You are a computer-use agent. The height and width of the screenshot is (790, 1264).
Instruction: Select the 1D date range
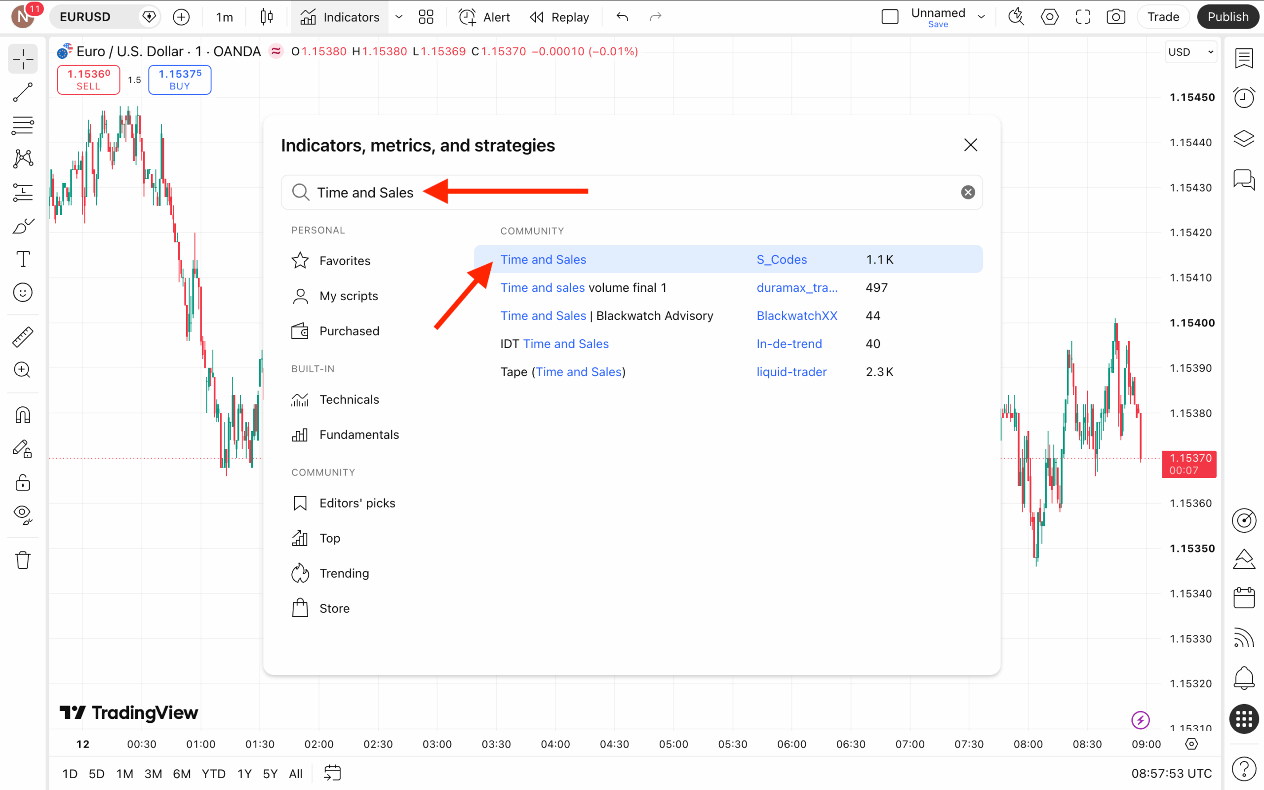(70, 773)
